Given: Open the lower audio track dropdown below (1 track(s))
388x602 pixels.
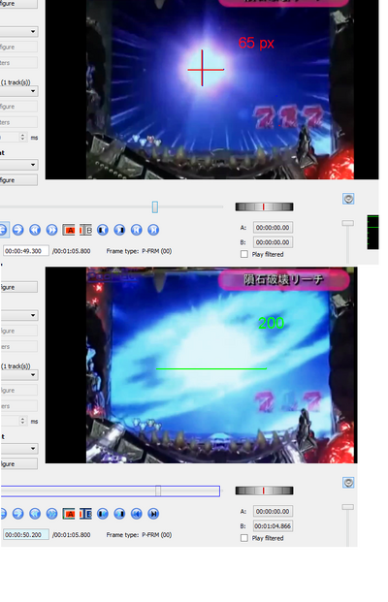Looking at the screenshot, I should click(19, 375).
